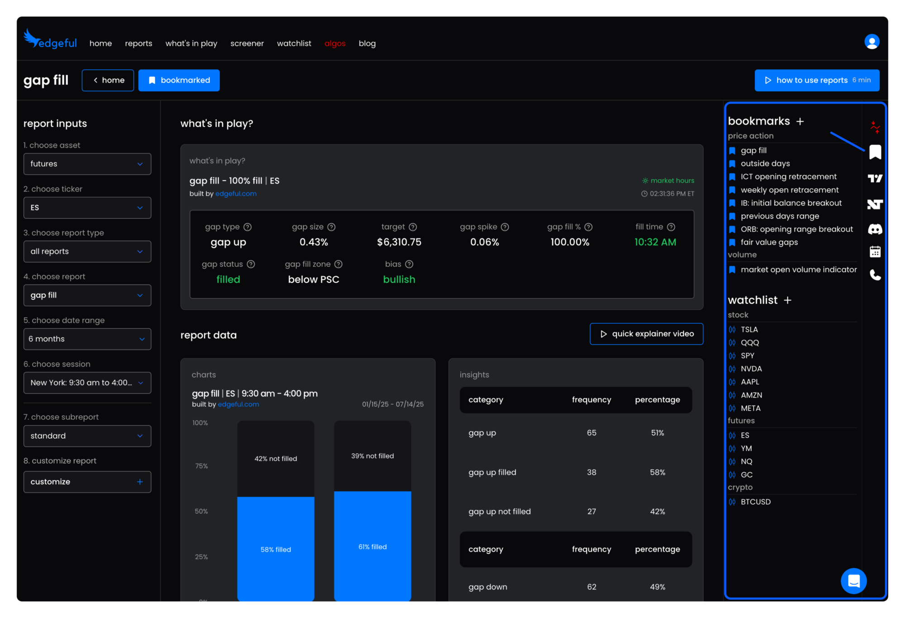The width and height of the screenshot is (905, 618).
Task: Click the NinjaTrader logo icon
Action: tap(875, 204)
